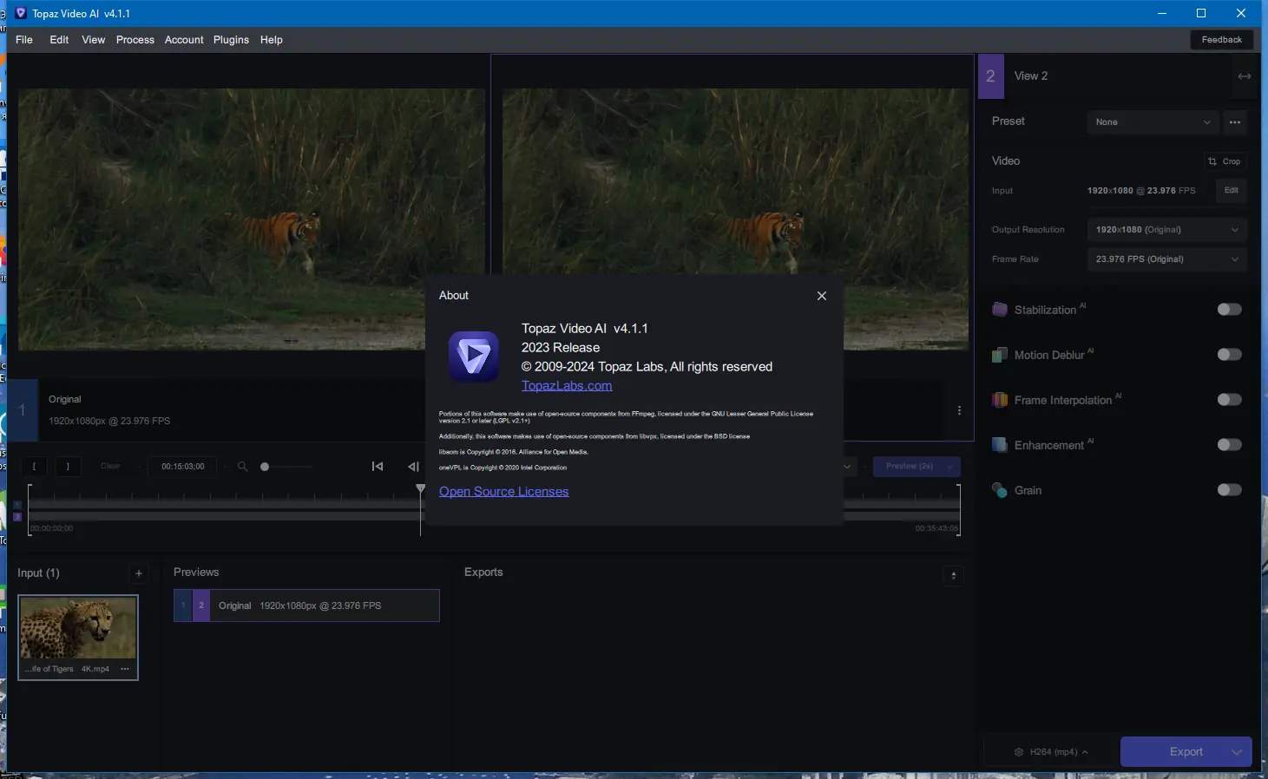Expand the Export options arrow

pyautogui.click(x=1238, y=752)
